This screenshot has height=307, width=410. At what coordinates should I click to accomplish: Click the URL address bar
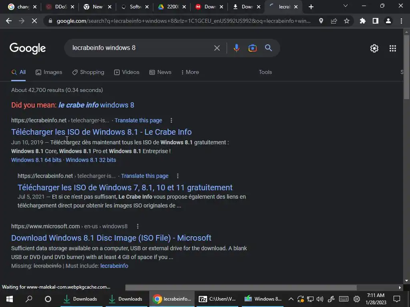tap(183, 21)
